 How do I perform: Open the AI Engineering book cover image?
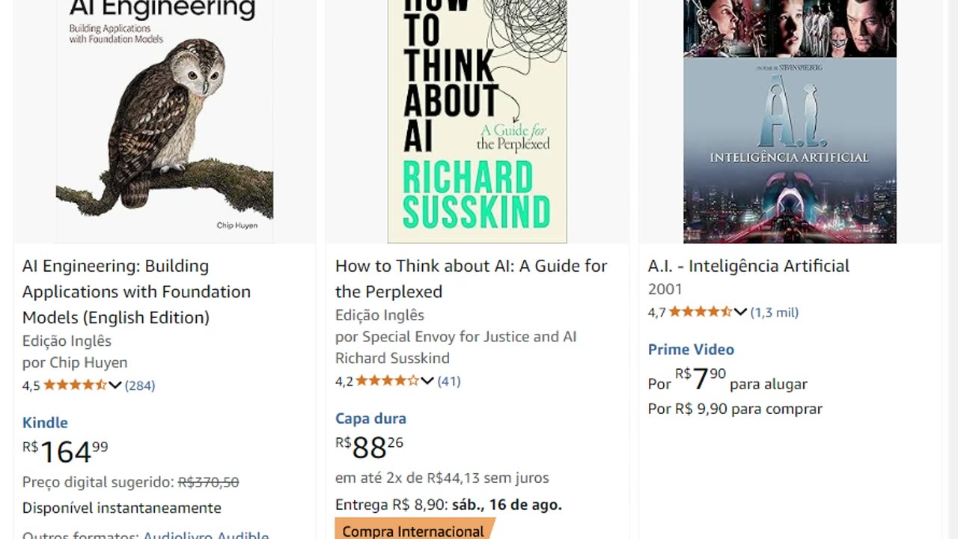165,120
